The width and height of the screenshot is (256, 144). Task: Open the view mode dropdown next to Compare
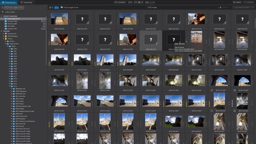click(x=130, y=2)
